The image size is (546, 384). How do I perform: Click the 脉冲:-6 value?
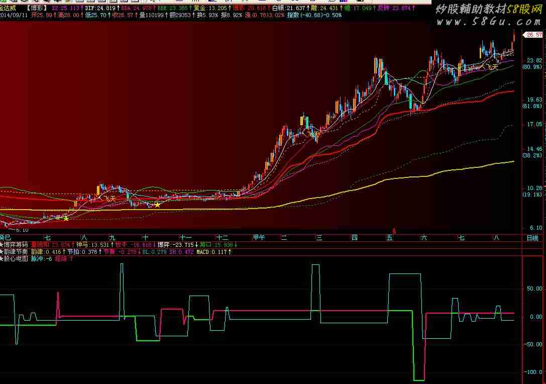pyautogui.click(x=41, y=258)
